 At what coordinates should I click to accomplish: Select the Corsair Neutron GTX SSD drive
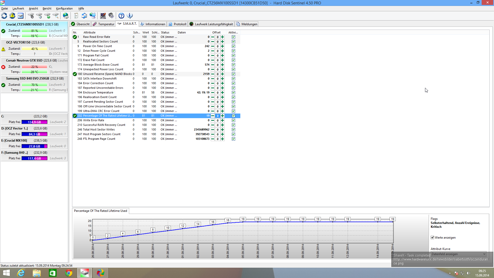pos(34,66)
